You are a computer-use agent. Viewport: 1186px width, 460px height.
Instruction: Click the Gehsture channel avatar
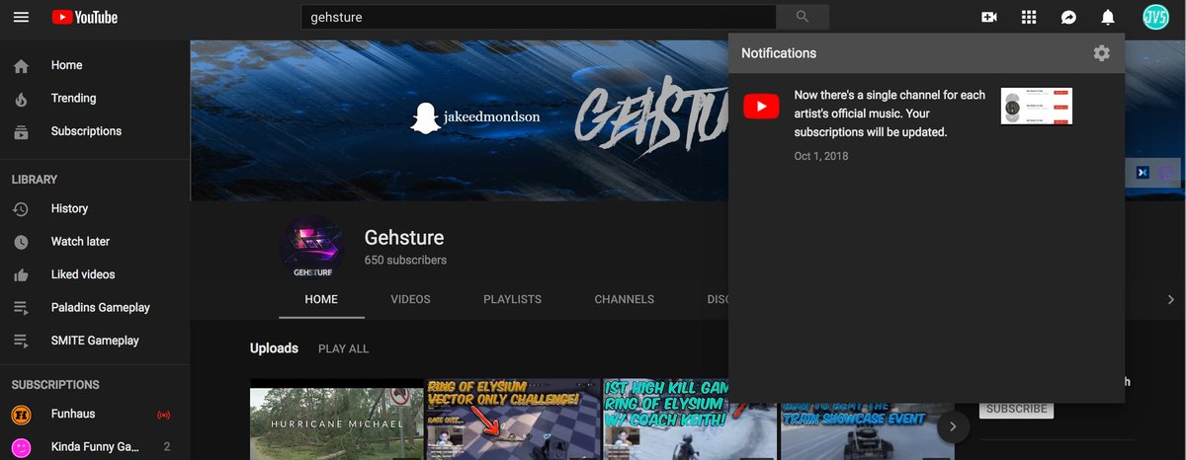[x=311, y=247]
